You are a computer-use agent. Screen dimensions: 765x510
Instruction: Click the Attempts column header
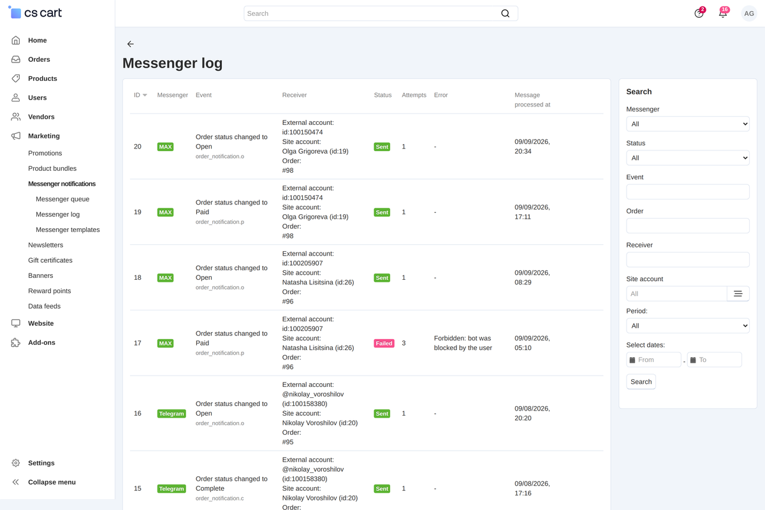point(414,95)
